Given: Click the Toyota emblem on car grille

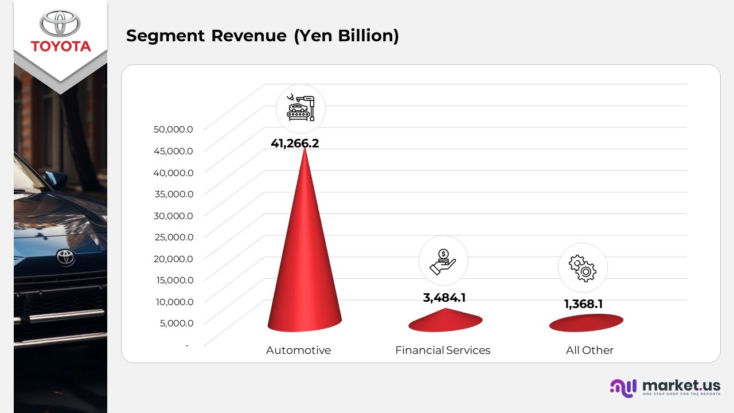Looking at the screenshot, I should tap(65, 258).
